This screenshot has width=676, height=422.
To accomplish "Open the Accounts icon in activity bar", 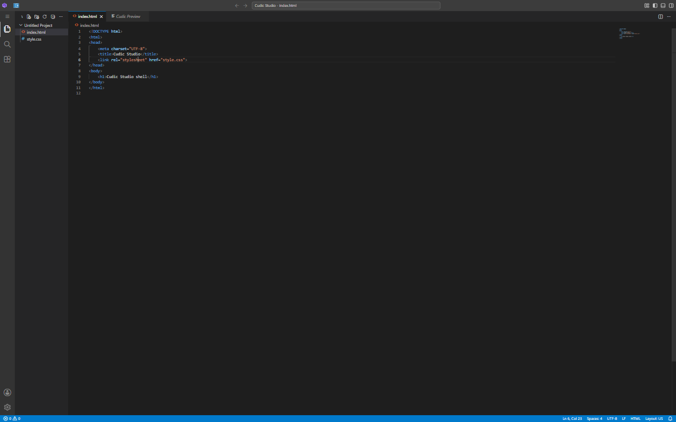I will (7, 392).
